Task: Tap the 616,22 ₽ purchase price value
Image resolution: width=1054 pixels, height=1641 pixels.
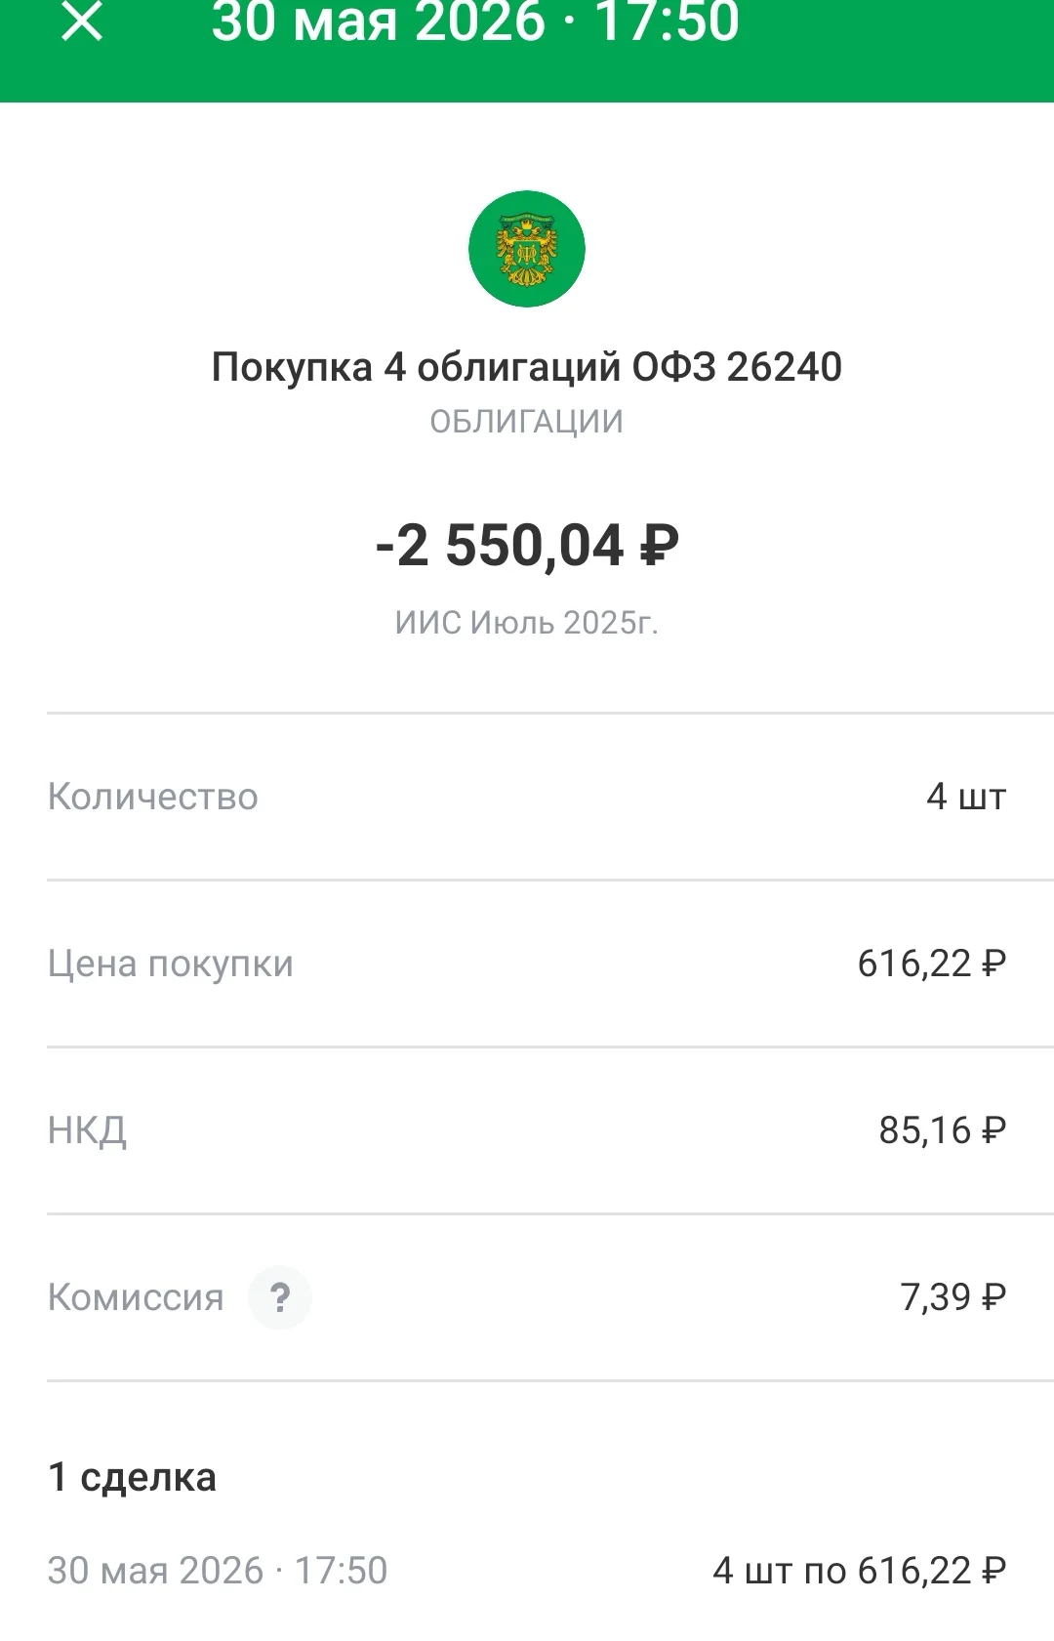Action: click(932, 964)
